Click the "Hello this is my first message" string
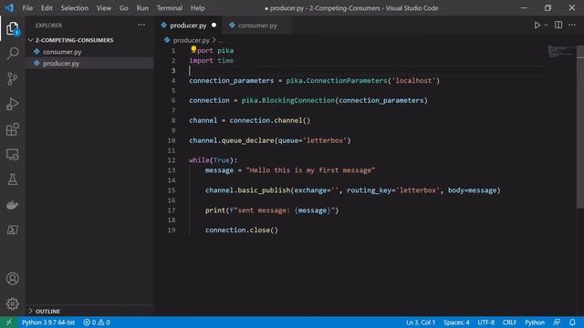The image size is (584, 328). click(310, 170)
